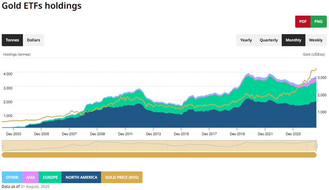Select the Yearly frequency tab
Viewport: 329px width, 190px height.
coord(246,40)
